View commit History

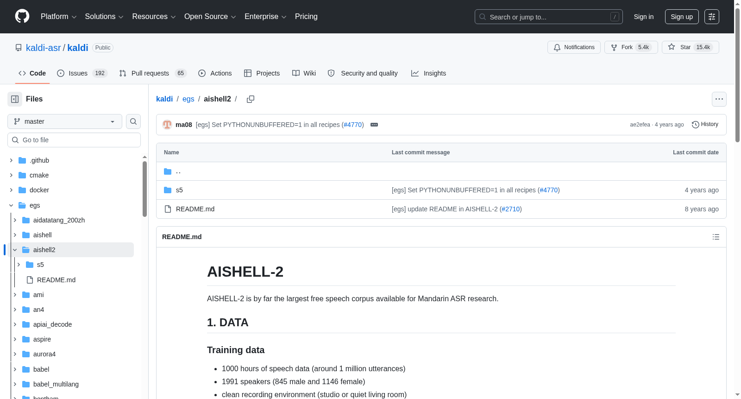point(705,124)
